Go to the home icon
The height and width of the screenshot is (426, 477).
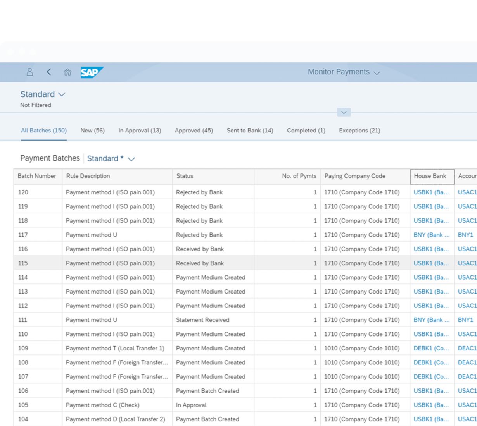pyautogui.click(x=67, y=72)
